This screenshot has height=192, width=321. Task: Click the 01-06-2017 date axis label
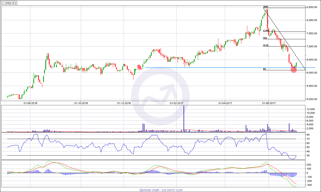269,103
